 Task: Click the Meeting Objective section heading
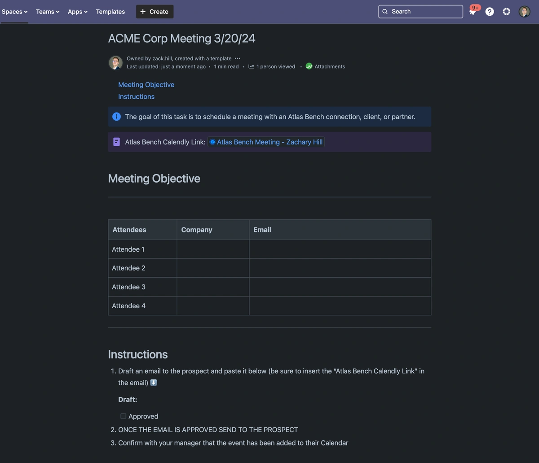click(x=154, y=179)
